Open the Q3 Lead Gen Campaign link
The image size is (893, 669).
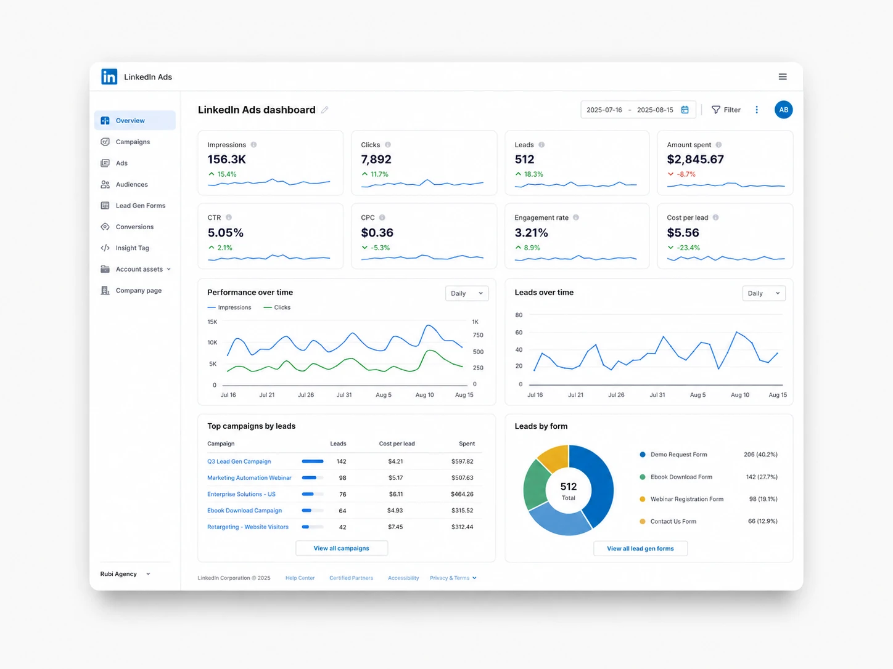click(x=239, y=461)
